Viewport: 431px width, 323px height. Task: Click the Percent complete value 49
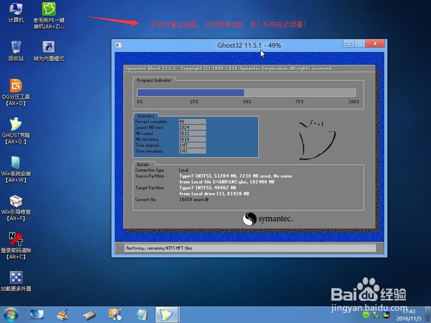tap(192, 122)
